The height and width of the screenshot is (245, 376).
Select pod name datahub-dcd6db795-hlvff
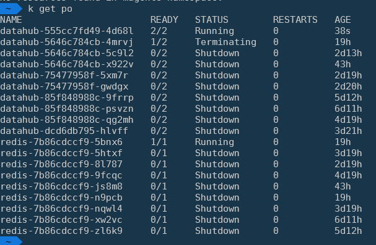[64, 131]
